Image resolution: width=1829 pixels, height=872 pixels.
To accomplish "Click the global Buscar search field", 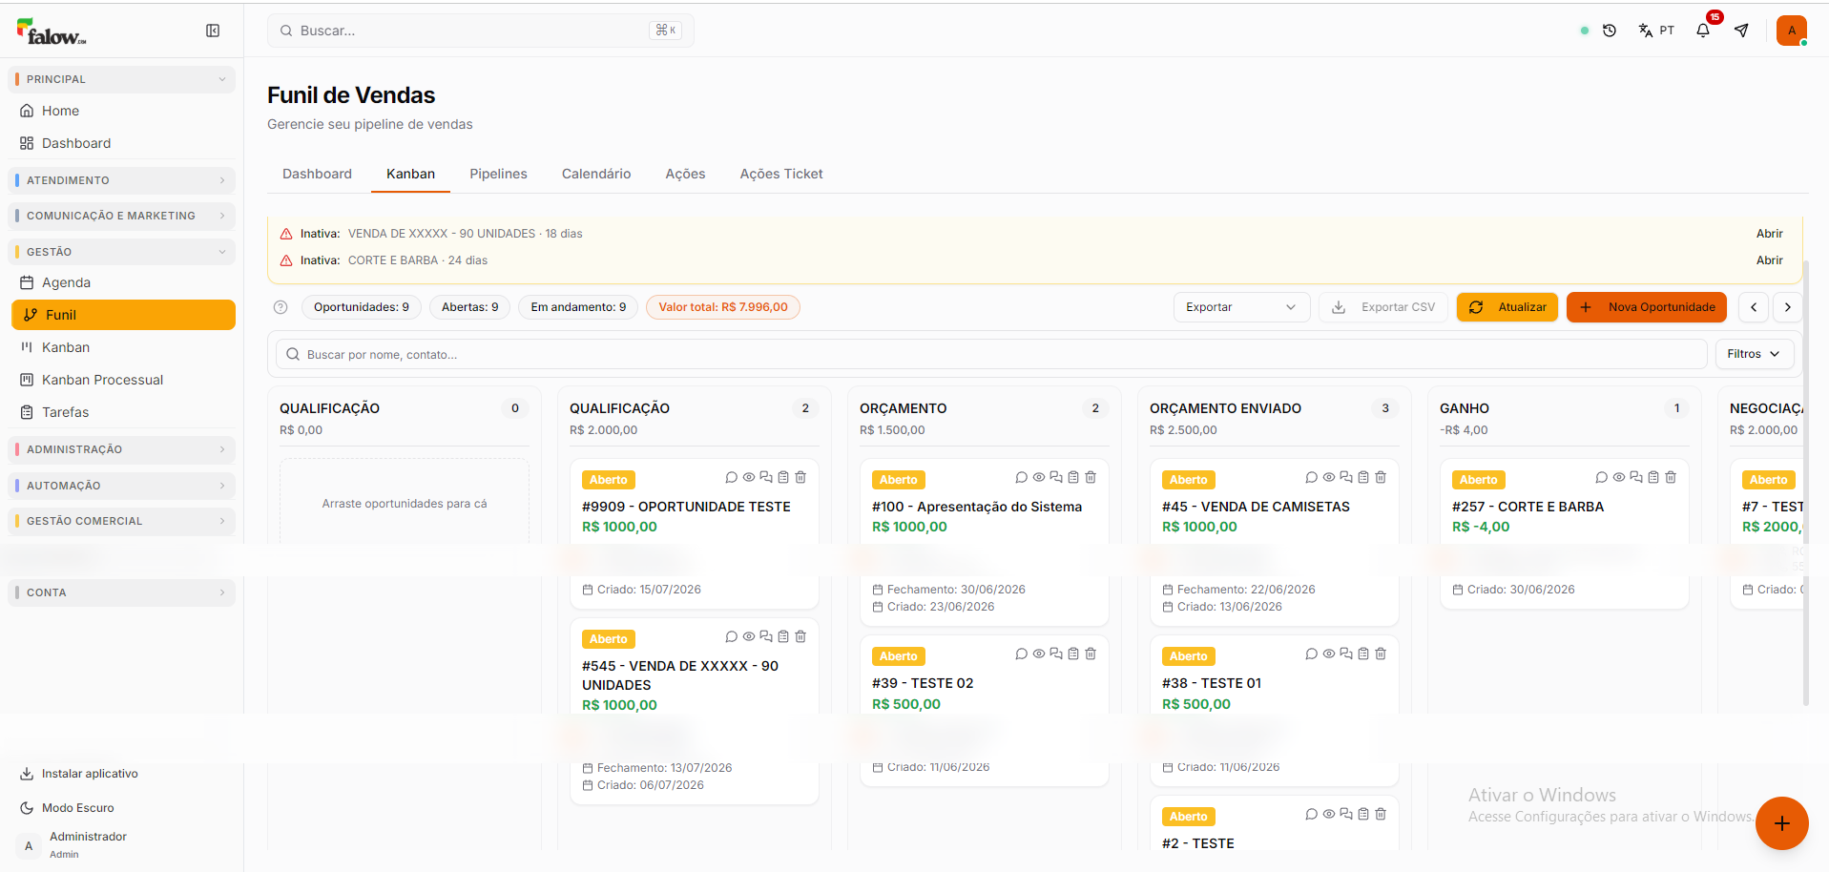I will click(480, 31).
